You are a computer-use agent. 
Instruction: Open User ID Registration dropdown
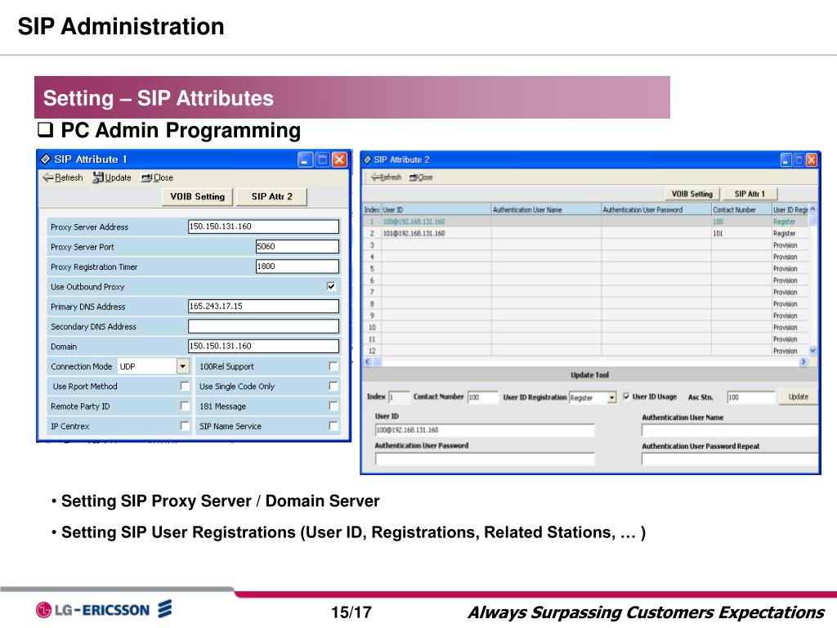pyautogui.click(x=611, y=397)
